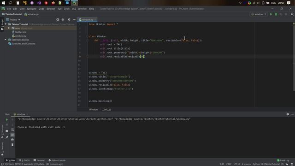The image size is (295, 166).
Task: Open the Help menu
Action: (x=91, y=9)
